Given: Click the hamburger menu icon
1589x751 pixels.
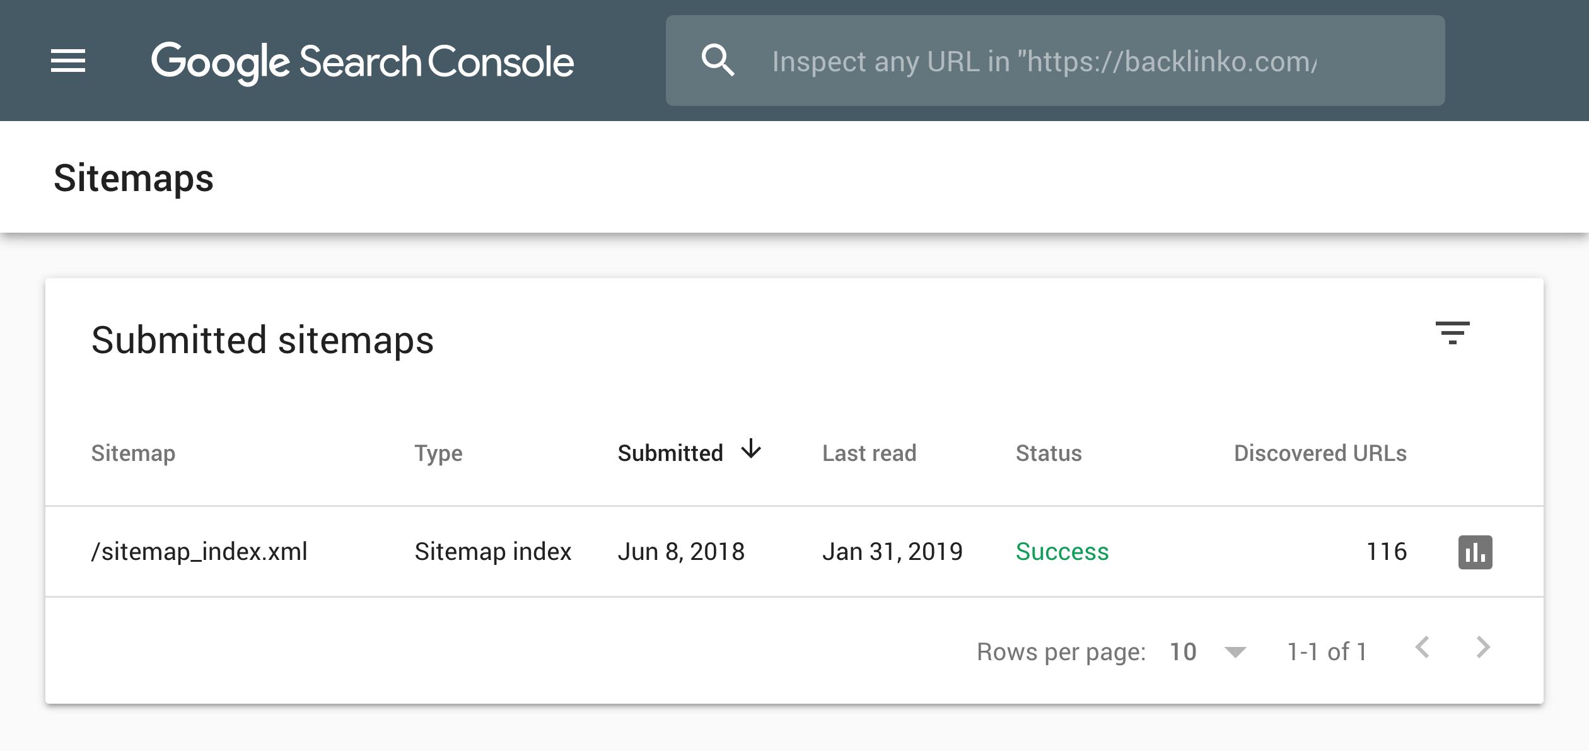Looking at the screenshot, I should 66,60.
